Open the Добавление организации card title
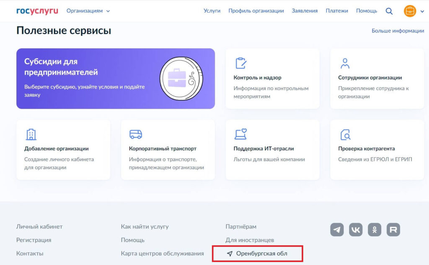 coord(57,148)
